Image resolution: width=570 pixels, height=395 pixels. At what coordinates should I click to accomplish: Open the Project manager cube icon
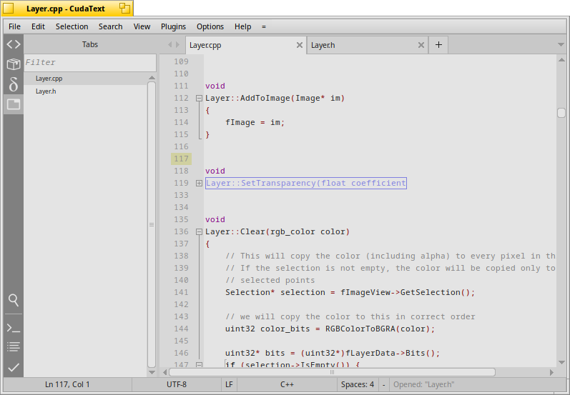[14, 64]
